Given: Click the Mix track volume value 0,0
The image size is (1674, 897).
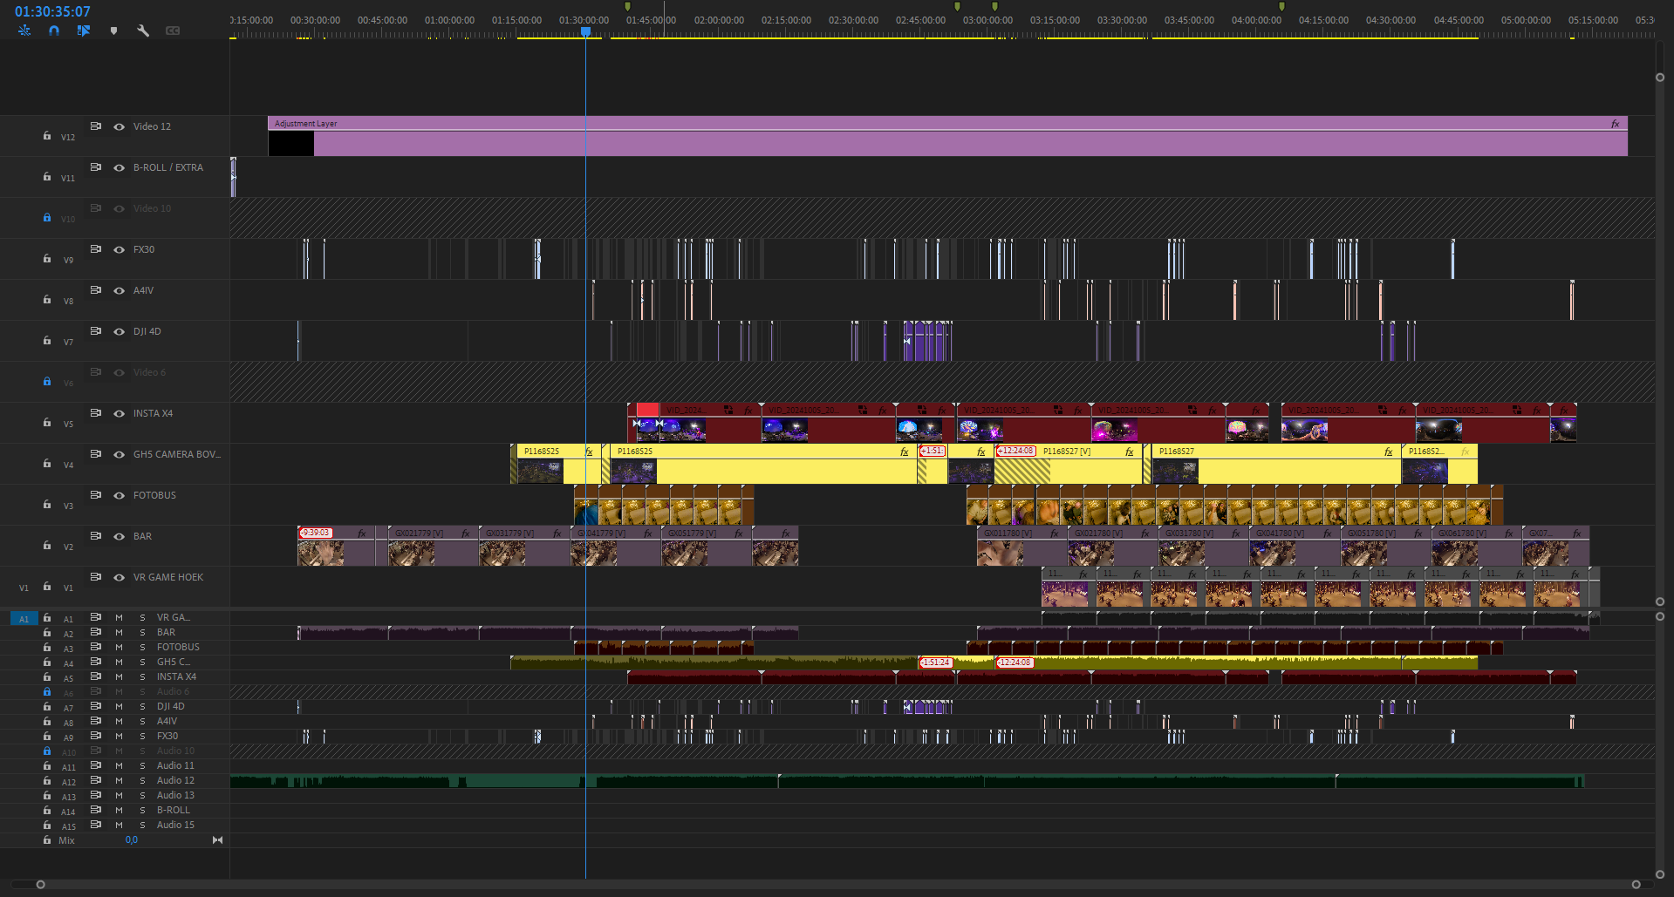Looking at the screenshot, I should pos(131,839).
